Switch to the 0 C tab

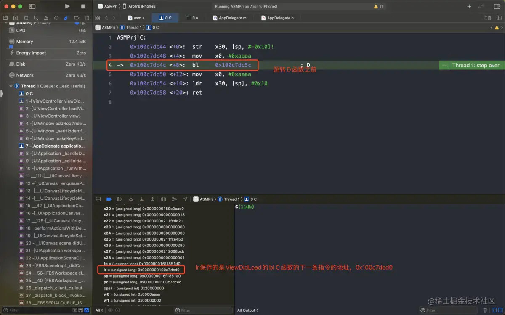tap(165, 18)
